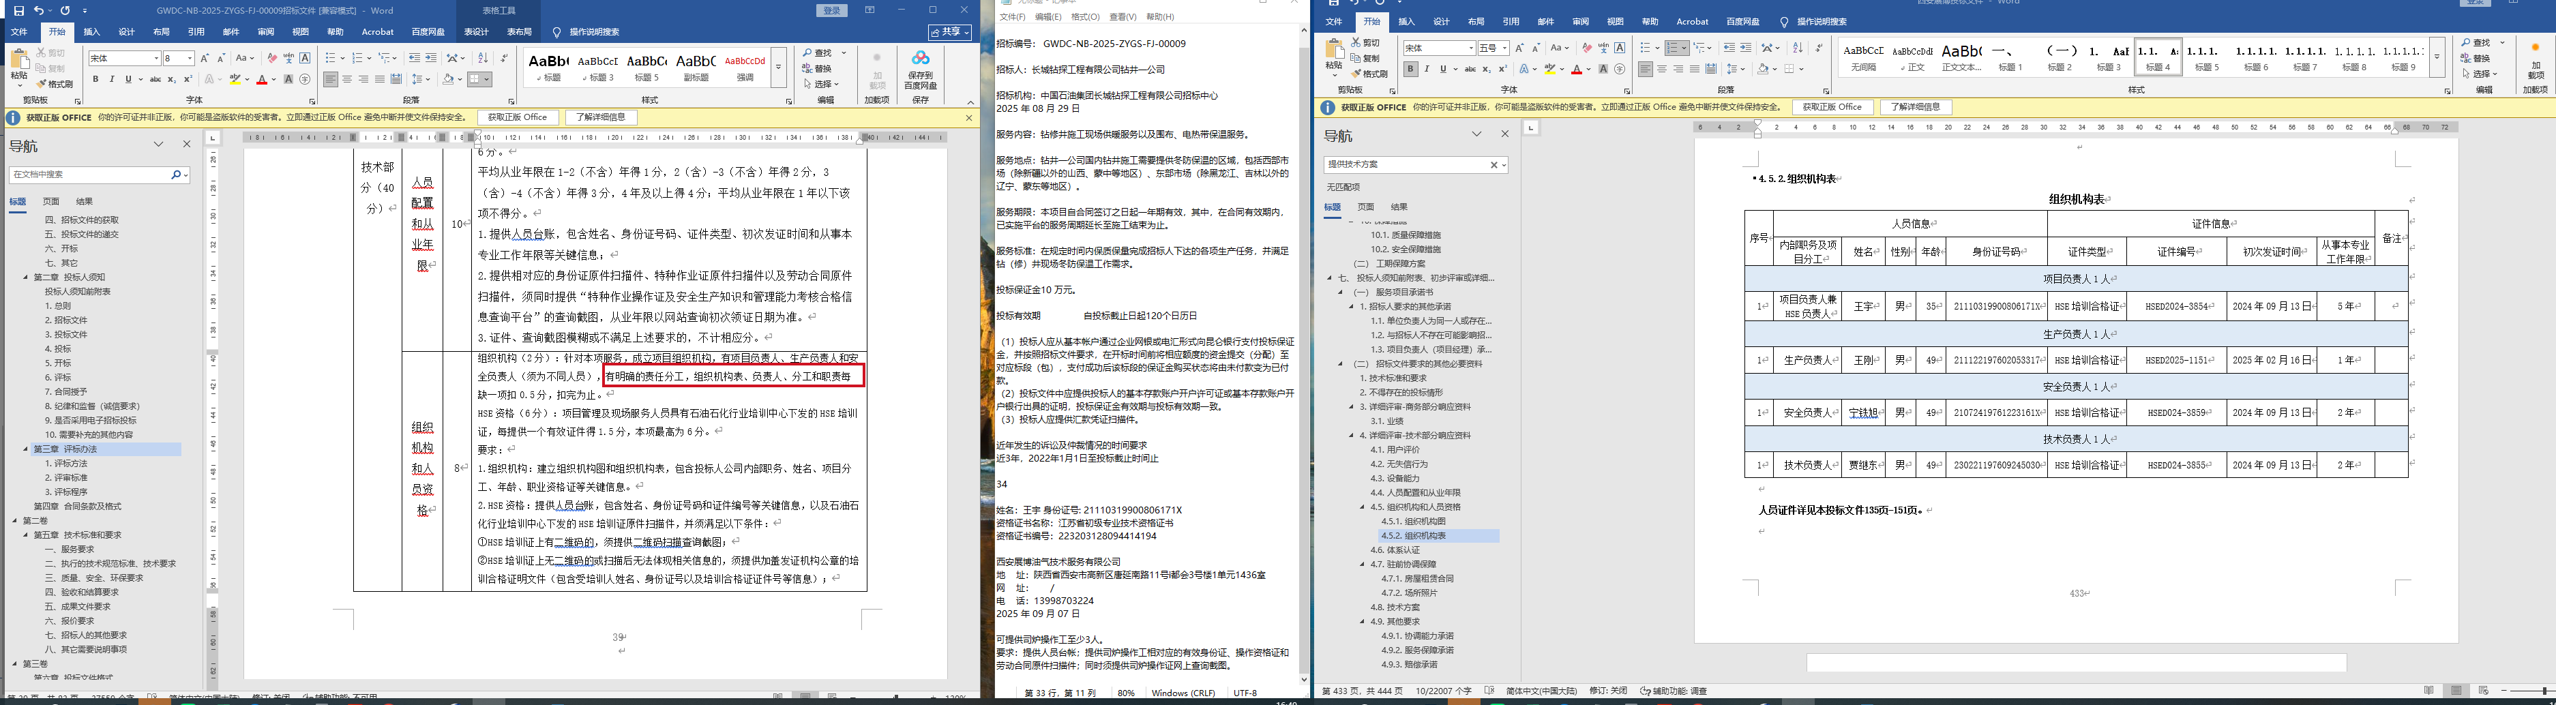Image resolution: width=2556 pixels, height=705 pixels.
Task: Click justify alignment icon in right Word ribbon
Action: [1695, 70]
